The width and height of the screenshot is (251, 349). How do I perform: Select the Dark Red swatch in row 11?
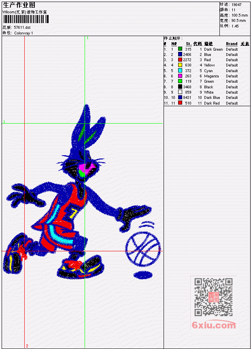[x=180, y=103]
